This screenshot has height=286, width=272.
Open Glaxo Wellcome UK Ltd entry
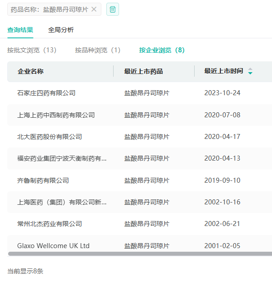click(x=53, y=246)
